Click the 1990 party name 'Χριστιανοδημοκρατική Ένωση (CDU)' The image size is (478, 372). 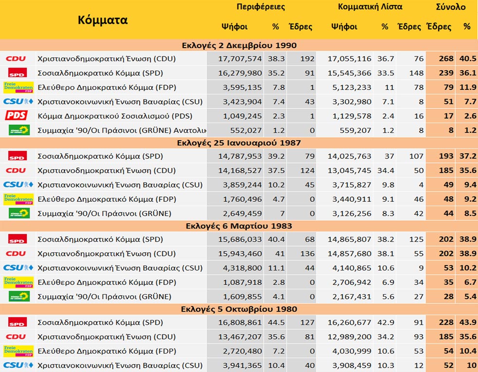point(106,58)
